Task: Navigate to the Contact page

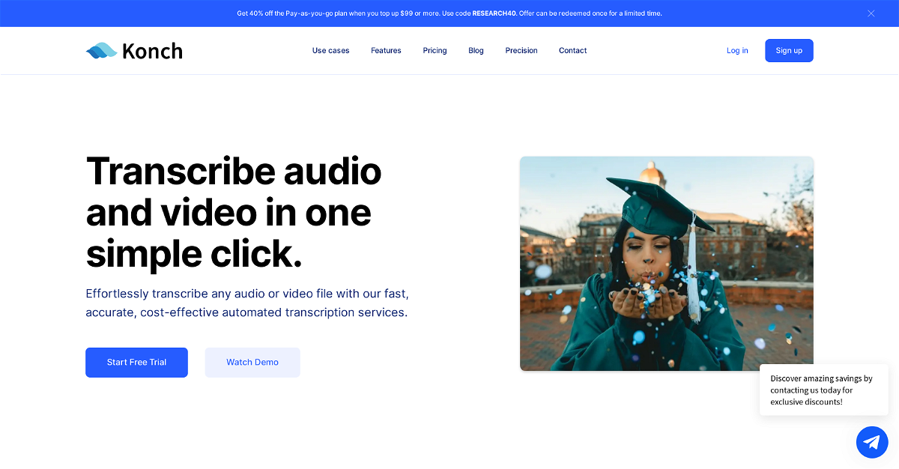Action: coord(572,51)
